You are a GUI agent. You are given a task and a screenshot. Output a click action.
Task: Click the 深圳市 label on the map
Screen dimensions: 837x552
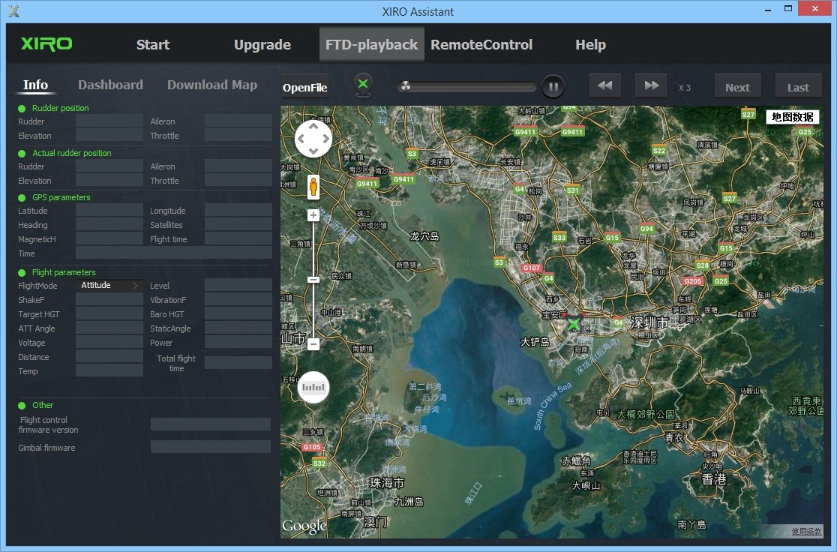pos(649,322)
